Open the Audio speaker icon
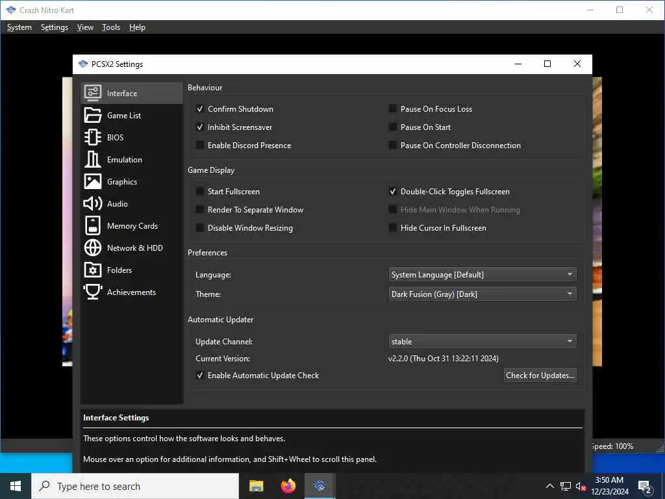Screen dimensions: 665x499 (x=92, y=203)
